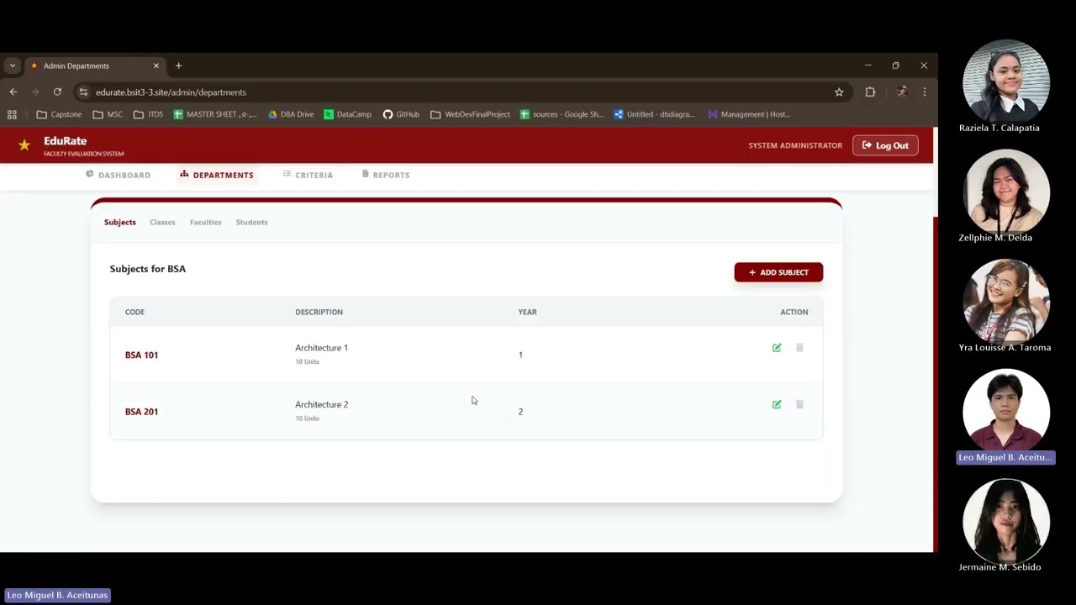Click the address bar URL

click(171, 92)
